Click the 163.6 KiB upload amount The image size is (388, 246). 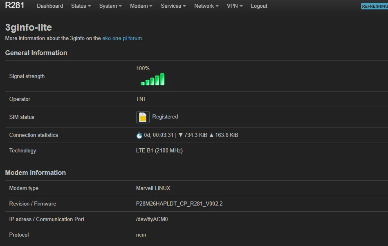pos(227,135)
